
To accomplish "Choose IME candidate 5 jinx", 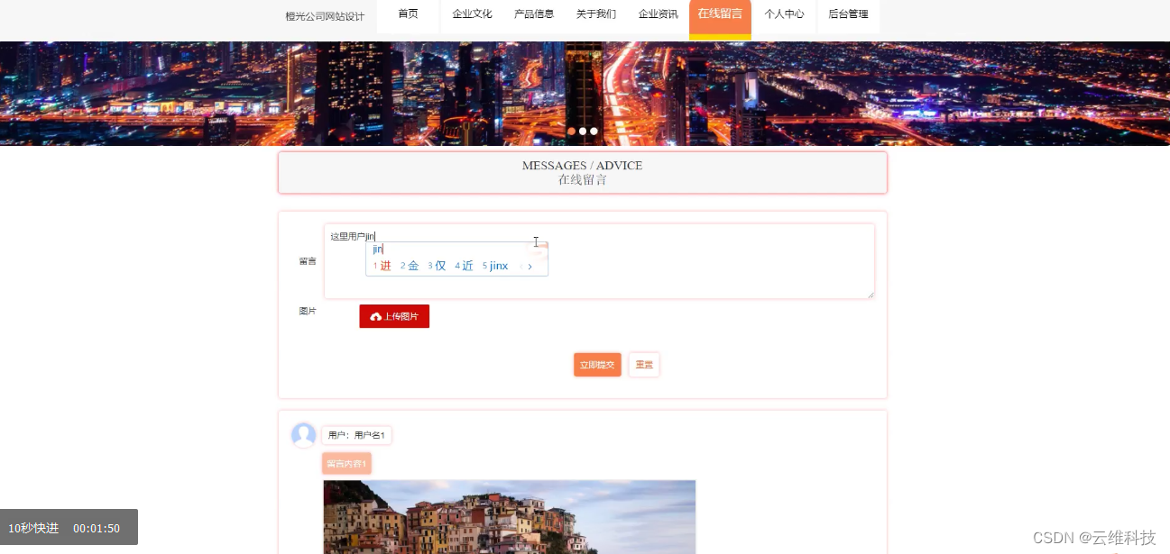I will 495,266.
